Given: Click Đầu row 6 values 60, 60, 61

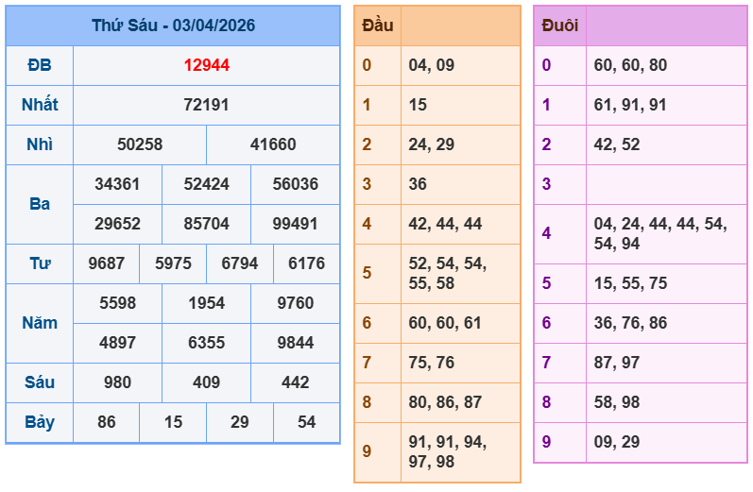Looking at the screenshot, I should pos(445,323).
